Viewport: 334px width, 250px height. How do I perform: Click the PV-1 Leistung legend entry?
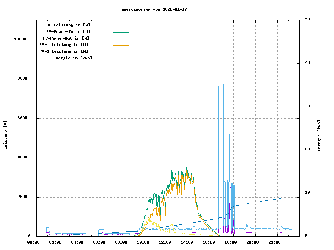point(64,45)
